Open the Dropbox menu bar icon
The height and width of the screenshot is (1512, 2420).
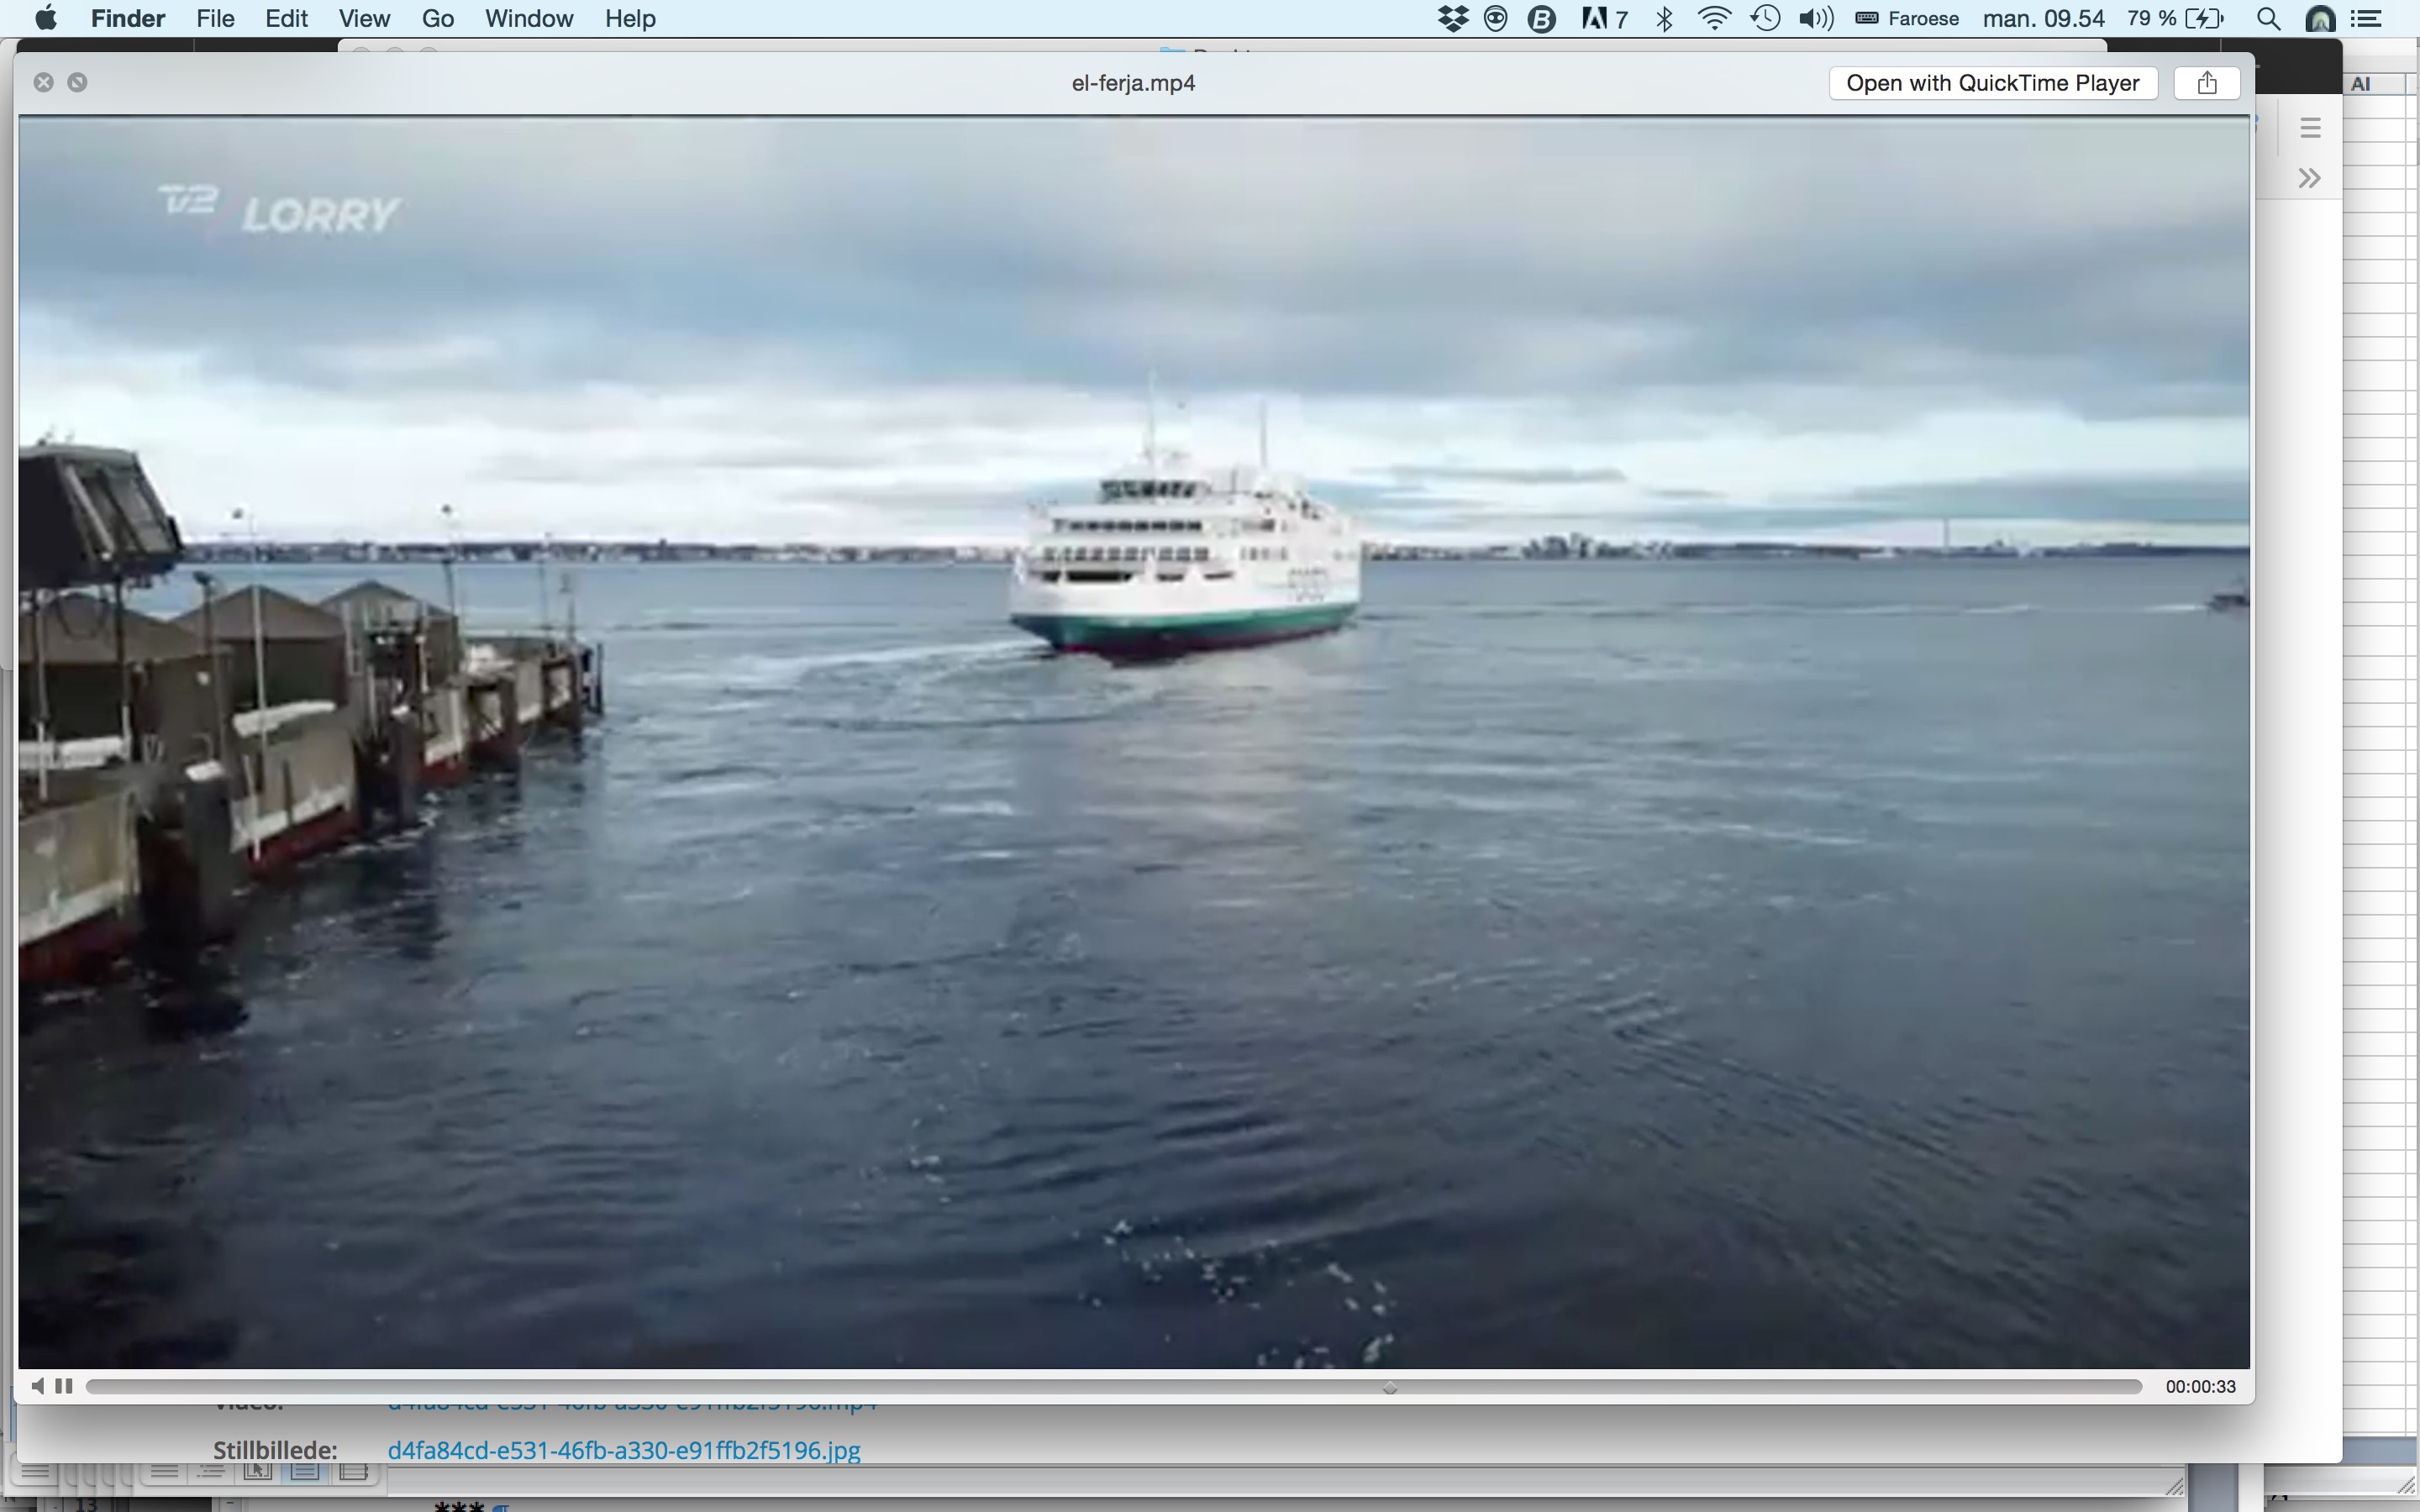pos(1452,19)
